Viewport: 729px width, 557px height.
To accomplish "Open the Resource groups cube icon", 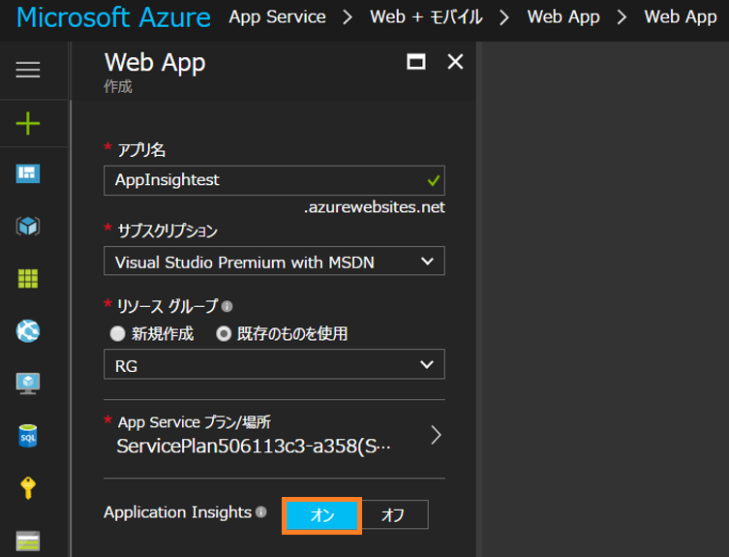I will pos(28,227).
